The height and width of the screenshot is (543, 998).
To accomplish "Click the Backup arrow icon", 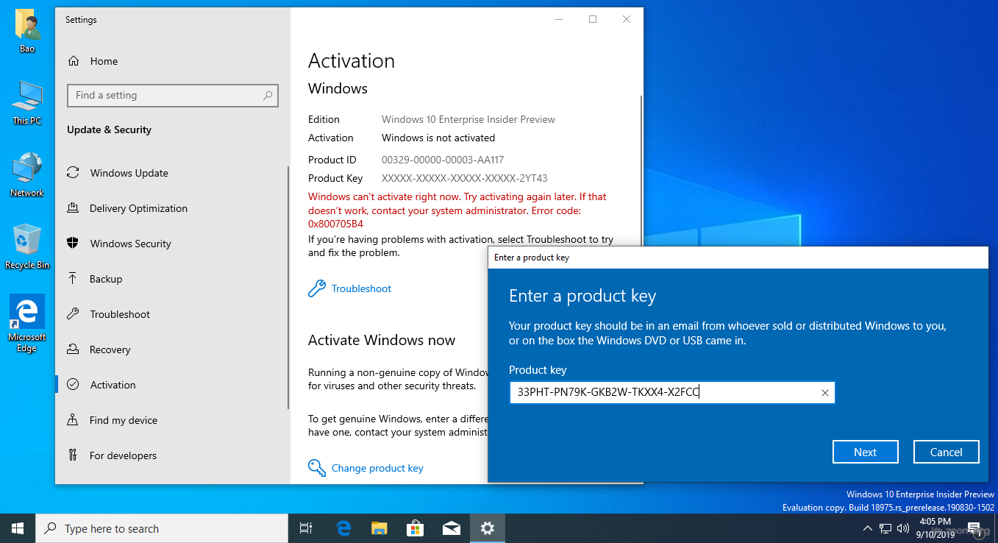I will pos(73,279).
